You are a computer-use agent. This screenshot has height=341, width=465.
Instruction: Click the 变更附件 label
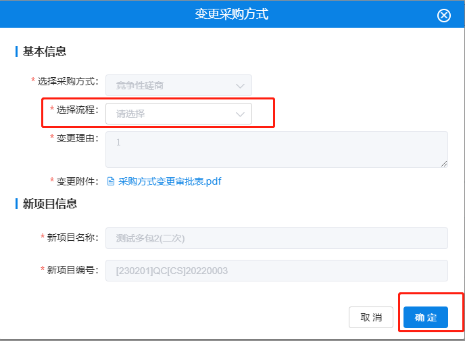pyautogui.click(x=77, y=181)
